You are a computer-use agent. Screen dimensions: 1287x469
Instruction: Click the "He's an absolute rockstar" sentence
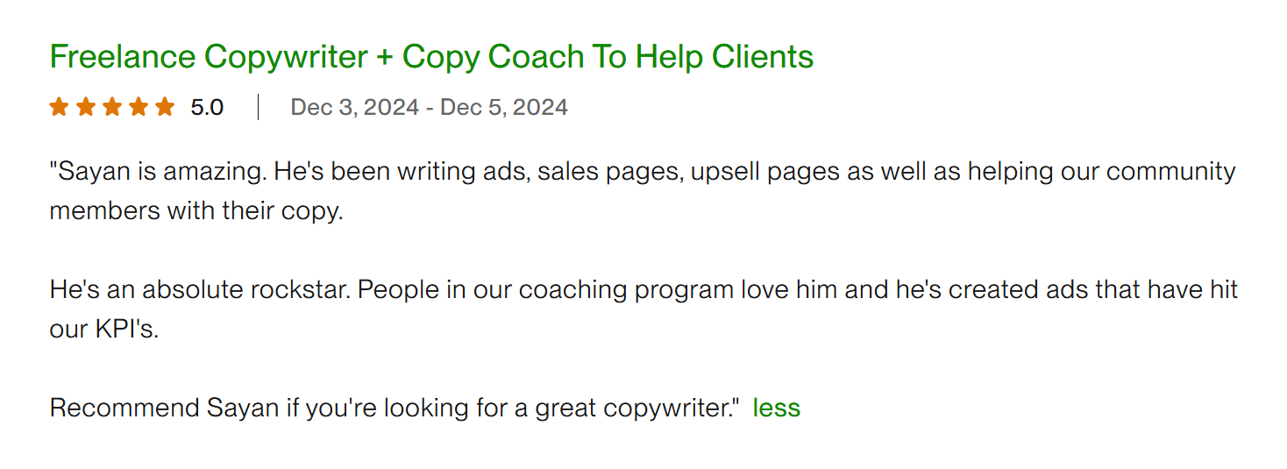201,289
